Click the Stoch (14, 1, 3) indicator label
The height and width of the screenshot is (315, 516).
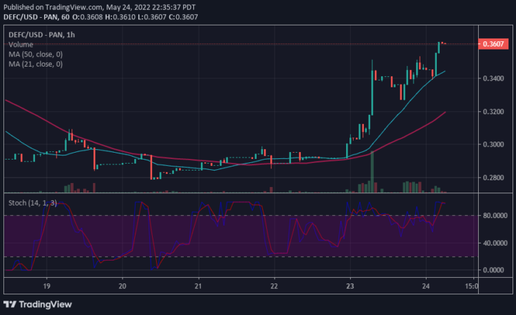pyautogui.click(x=32, y=203)
